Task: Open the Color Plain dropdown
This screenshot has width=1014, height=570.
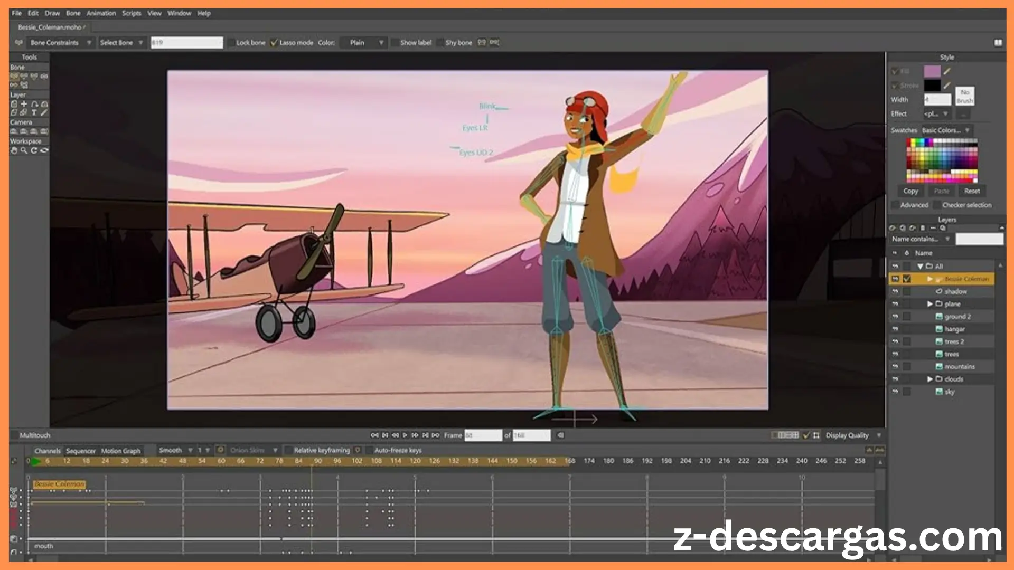Action: click(364, 43)
